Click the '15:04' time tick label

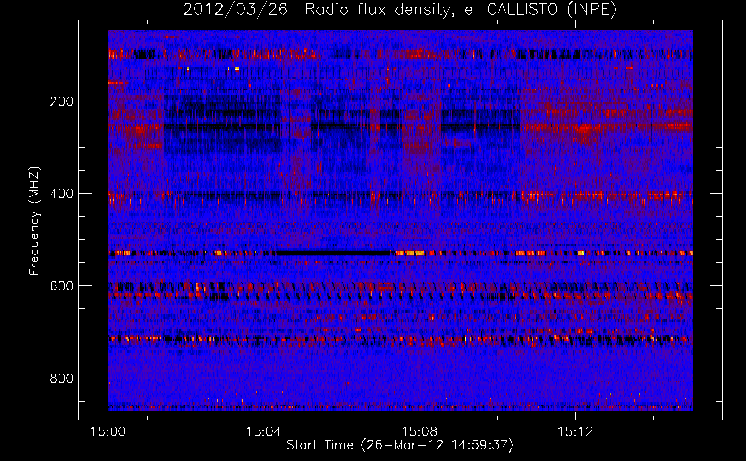(264, 432)
